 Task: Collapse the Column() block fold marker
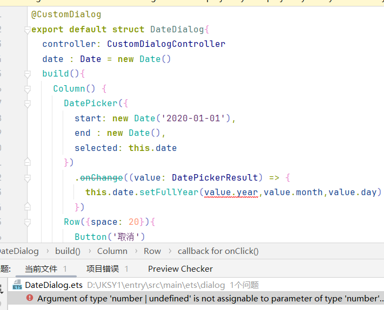coord(28,89)
